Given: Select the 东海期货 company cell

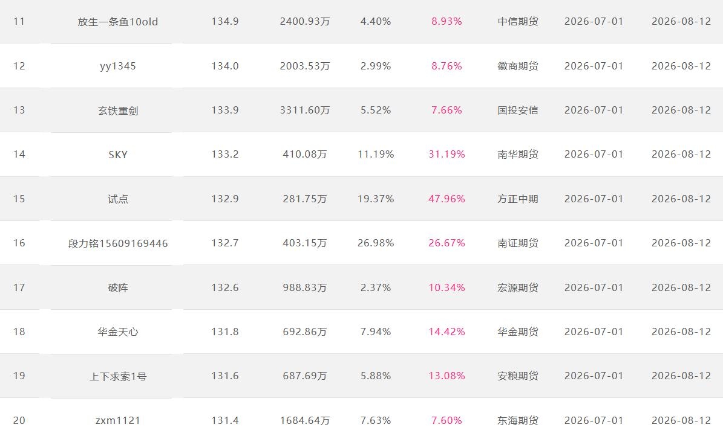Looking at the screenshot, I should 518,420.
